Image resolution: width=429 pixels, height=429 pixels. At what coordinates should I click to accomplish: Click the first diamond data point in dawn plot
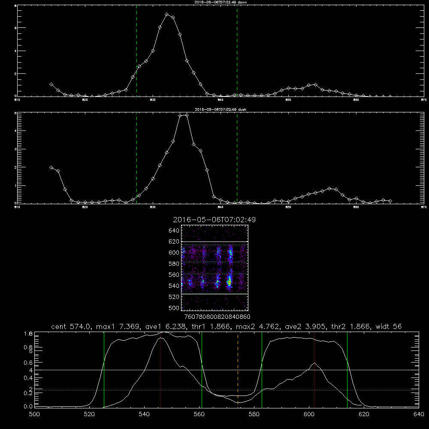(51, 85)
